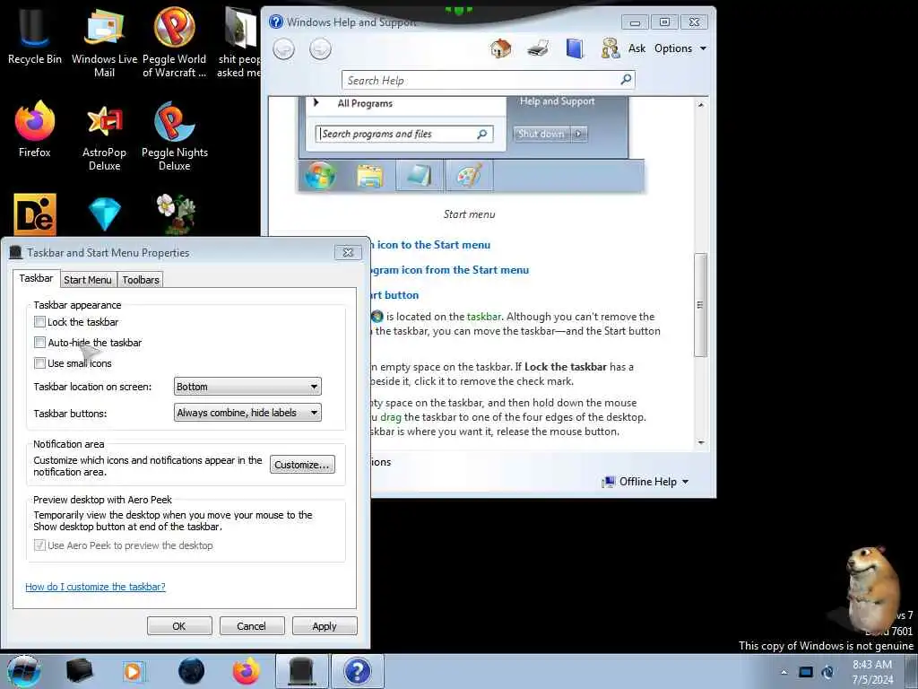Show hidden icons in system tray

[784, 672]
